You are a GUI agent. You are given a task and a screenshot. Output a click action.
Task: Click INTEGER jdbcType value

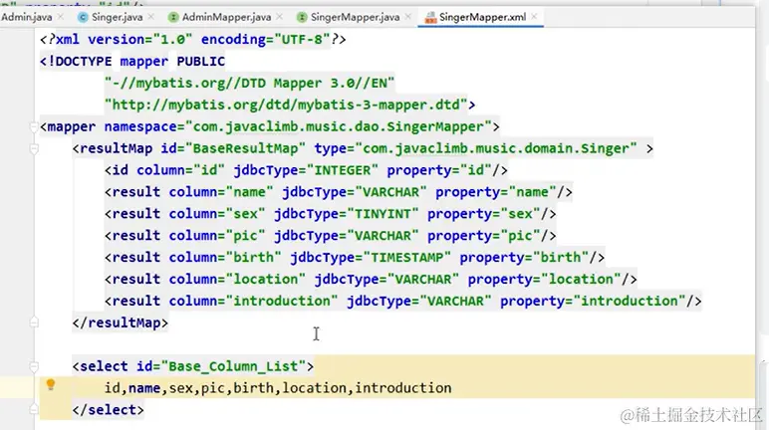(343, 170)
